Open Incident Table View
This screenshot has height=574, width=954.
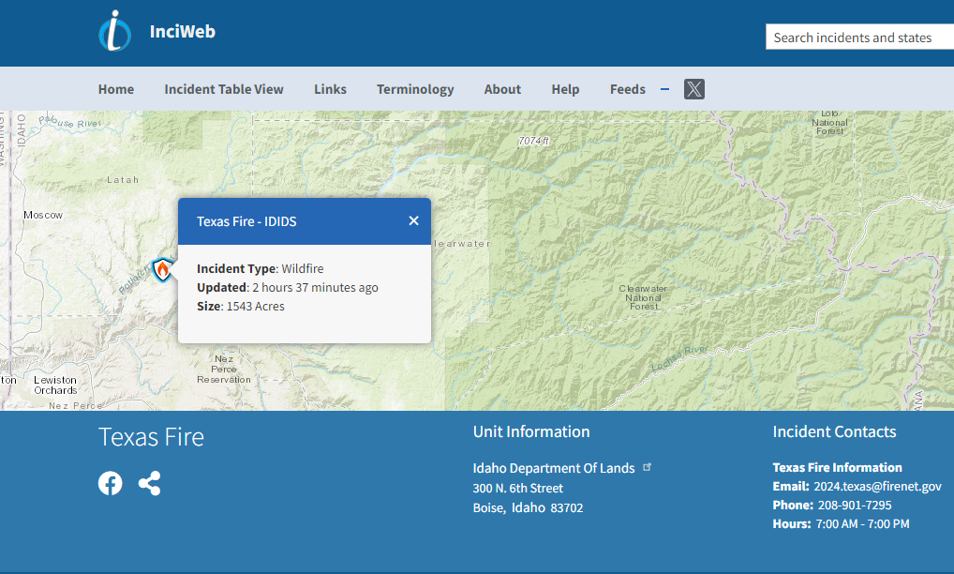point(224,89)
